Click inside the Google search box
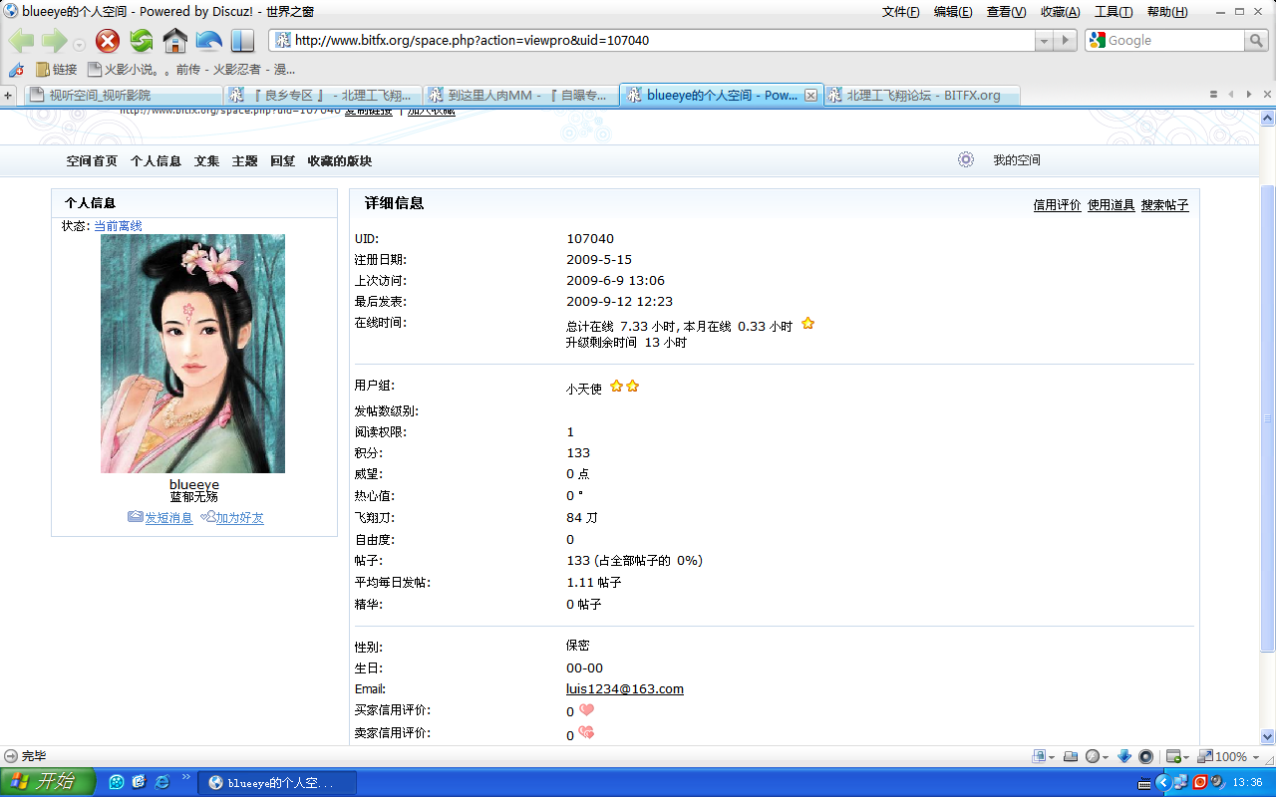Screen dimensions: 1276x797 click(1174, 41)
